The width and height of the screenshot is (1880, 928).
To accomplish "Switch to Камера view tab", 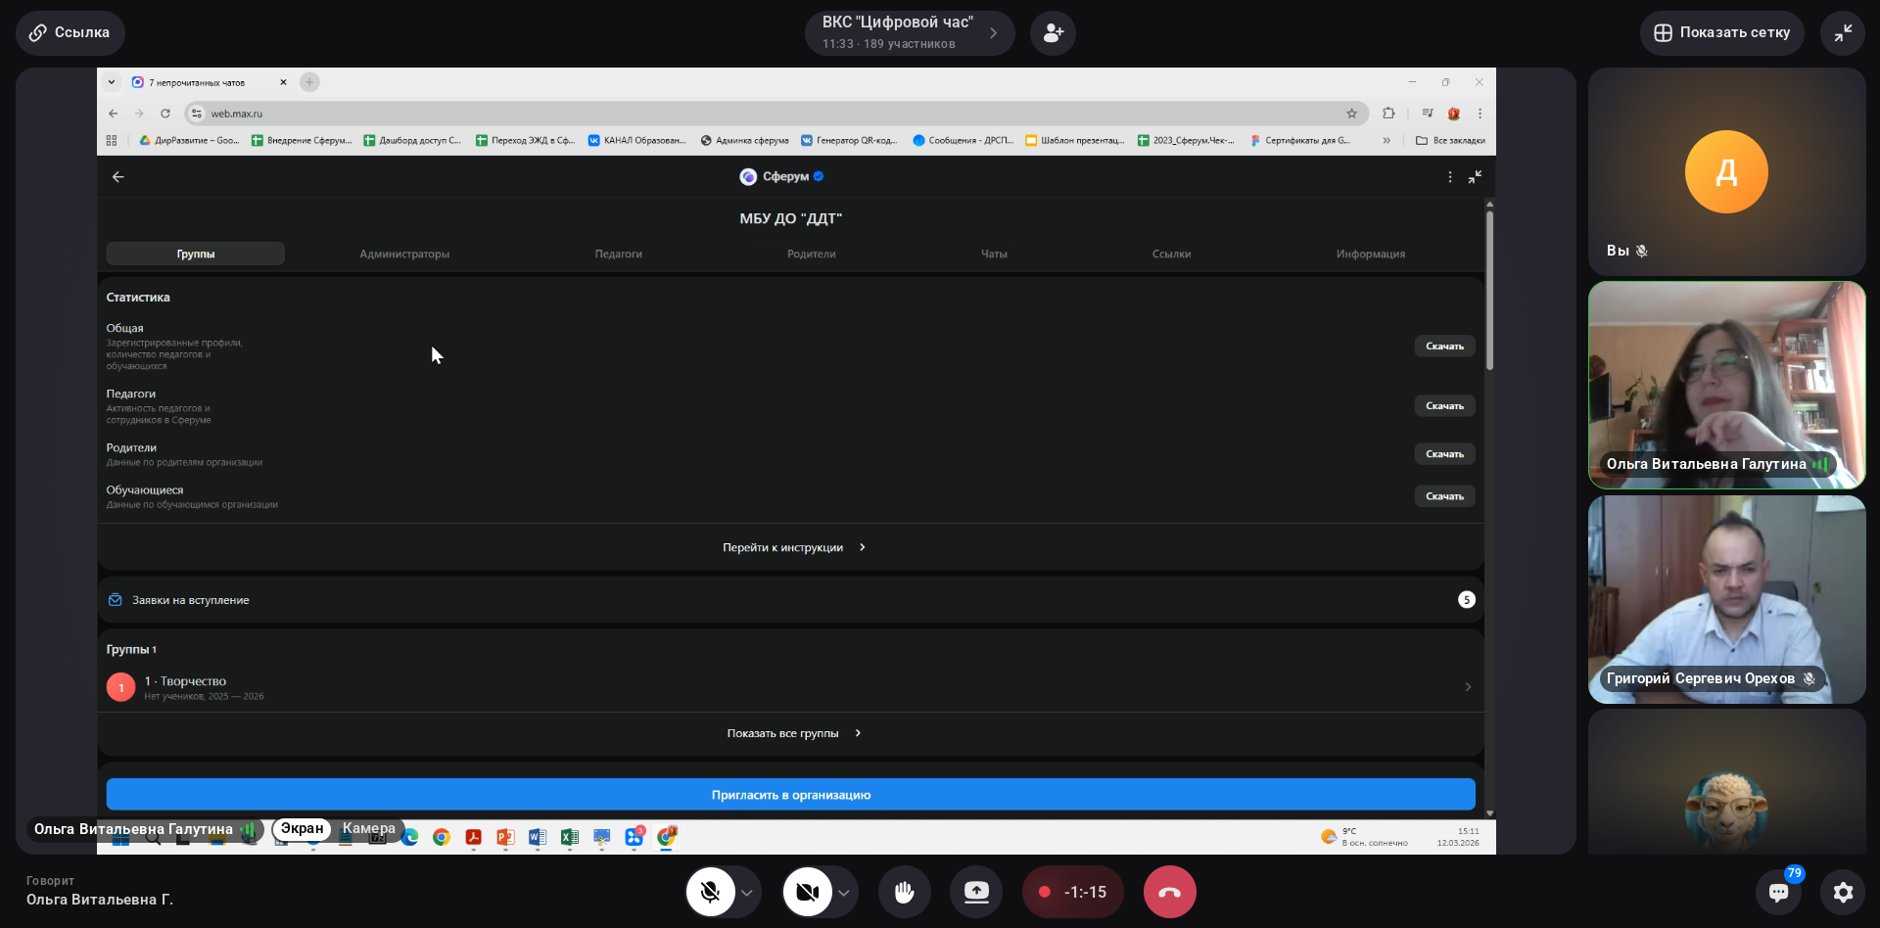I will coord(369,829).
